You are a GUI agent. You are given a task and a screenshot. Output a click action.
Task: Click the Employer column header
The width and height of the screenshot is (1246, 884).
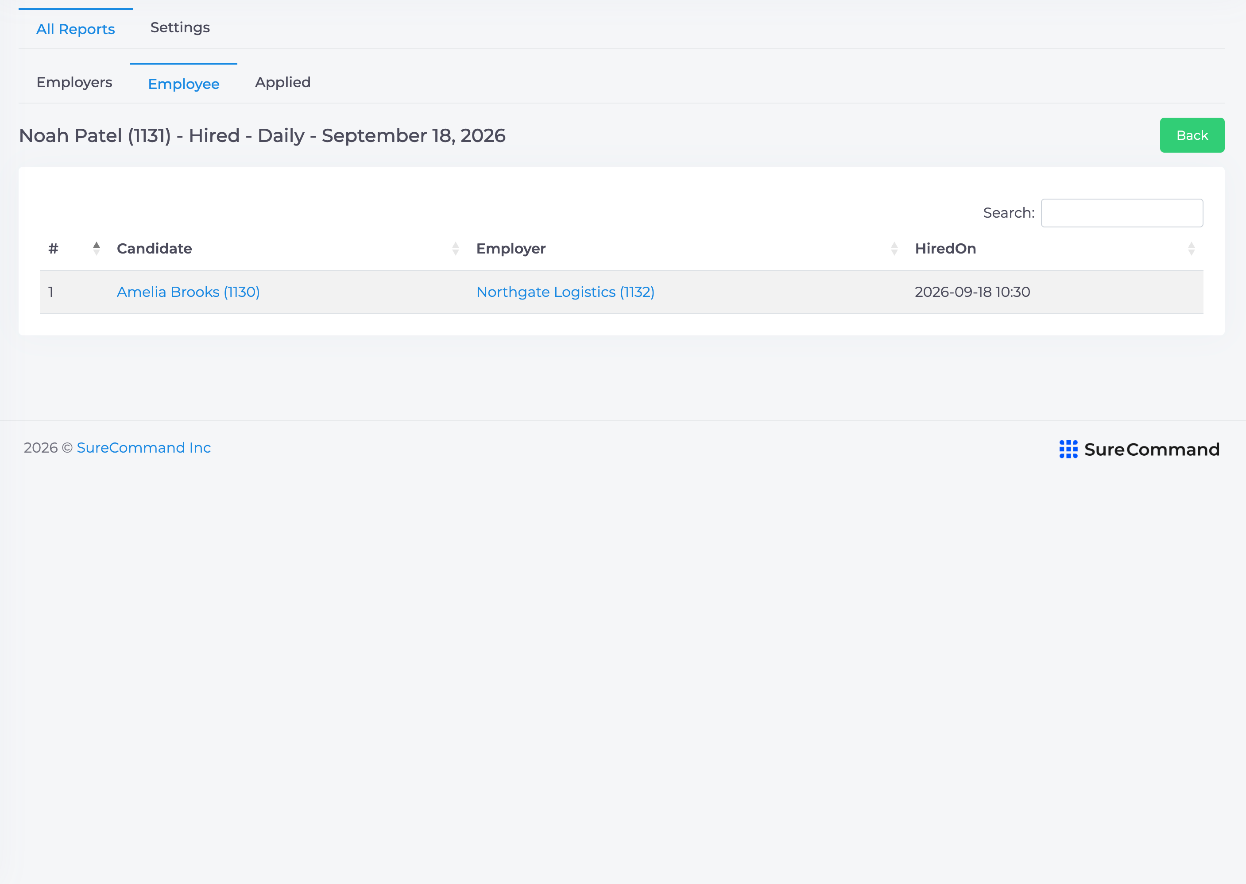point(511,248)
